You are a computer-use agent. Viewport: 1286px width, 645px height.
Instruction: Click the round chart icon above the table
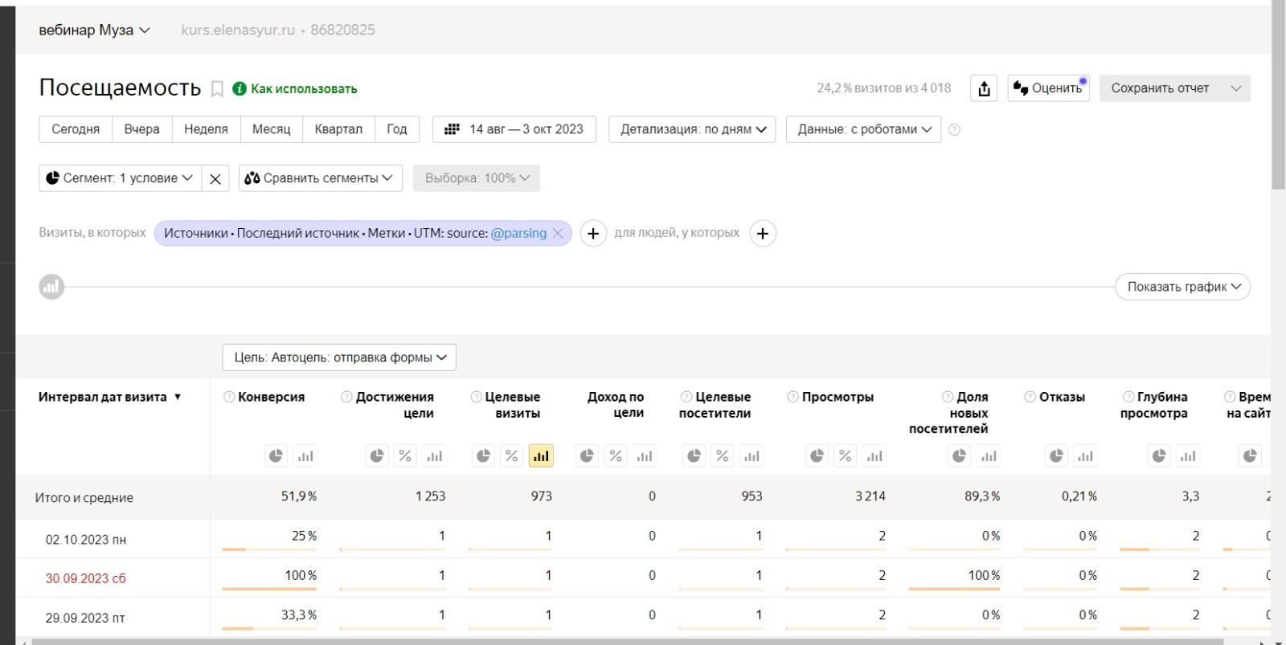click(x=51, y=287)
